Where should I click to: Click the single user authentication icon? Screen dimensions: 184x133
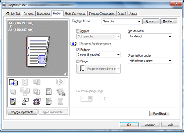[25, 101]
